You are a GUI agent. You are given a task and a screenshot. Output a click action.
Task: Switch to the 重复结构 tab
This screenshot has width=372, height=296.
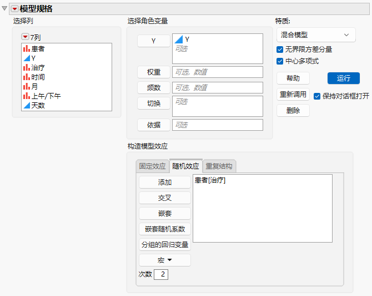[x=219, y=166]
